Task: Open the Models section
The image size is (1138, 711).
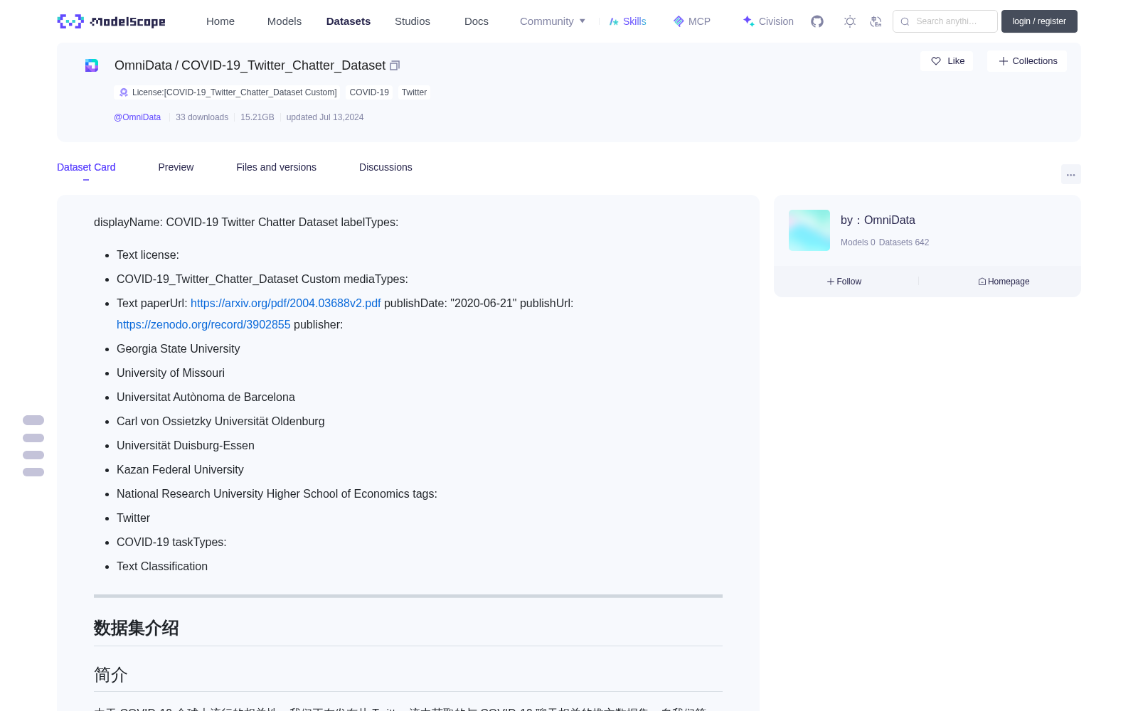Action: tap(284, 21)
